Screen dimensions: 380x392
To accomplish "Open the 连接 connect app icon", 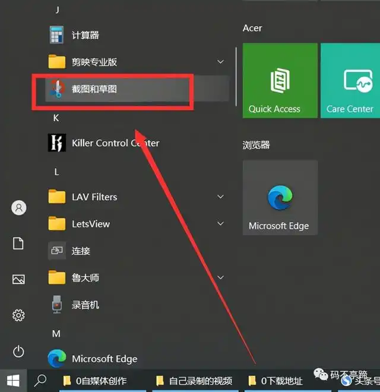I will [57, 250].
